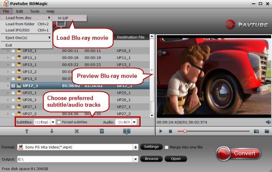Enable Merge into one file checkbox
Viewport: 272px width, 172px height.
click(167, 147)
